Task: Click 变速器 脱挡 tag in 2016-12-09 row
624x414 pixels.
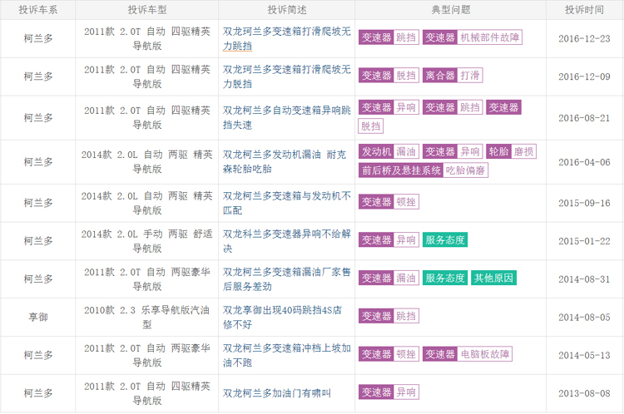Action: click(389, 76)
